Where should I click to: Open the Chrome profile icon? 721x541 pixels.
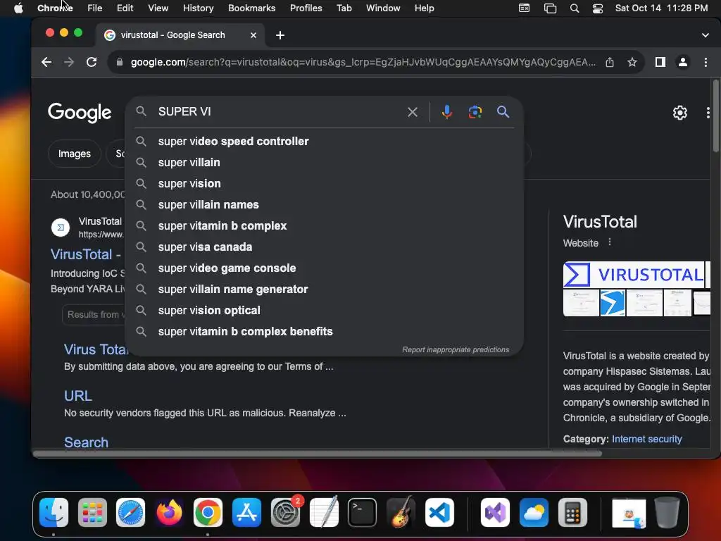[683, 62]
